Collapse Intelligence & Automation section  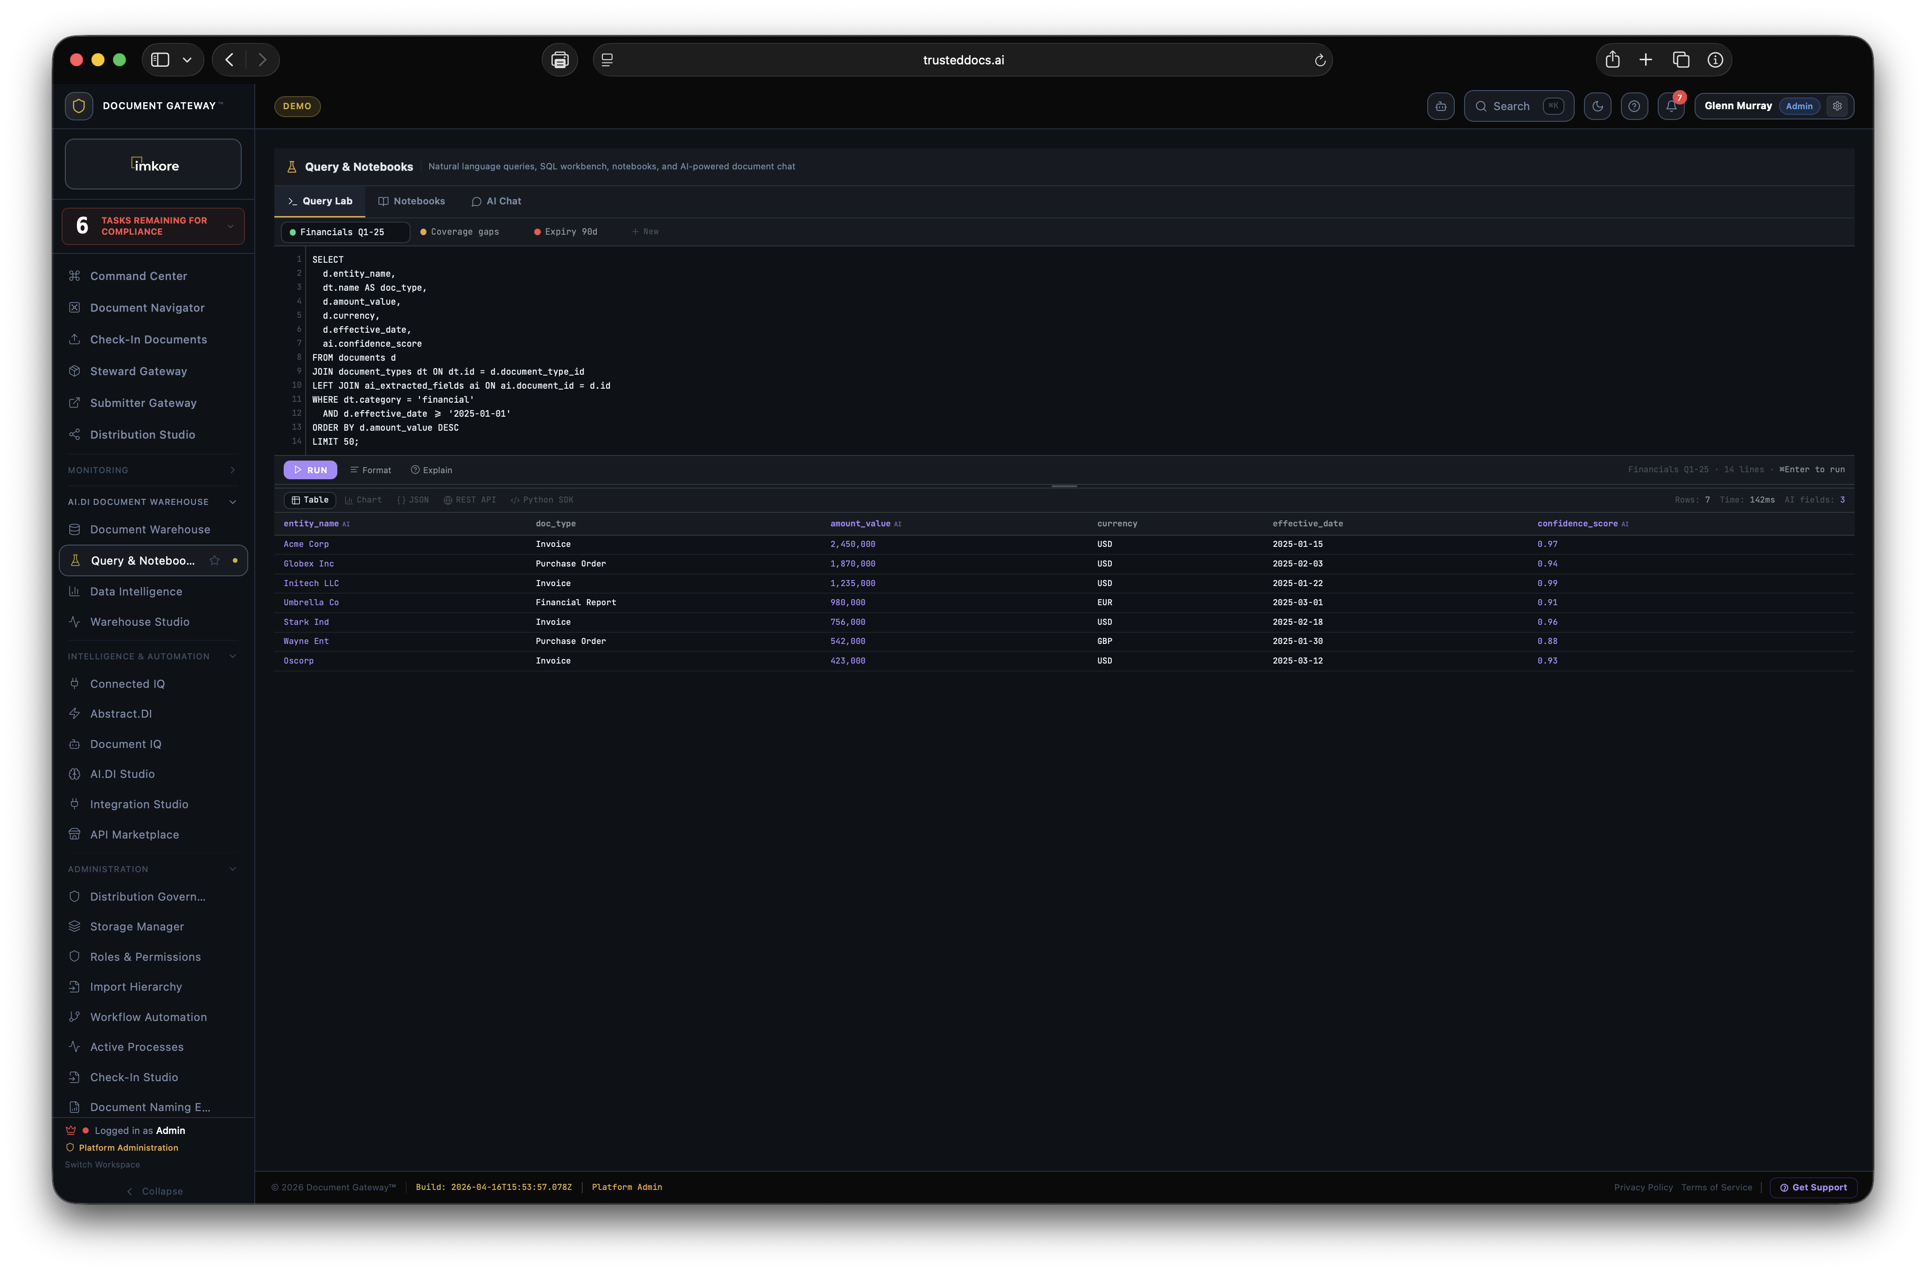(x=153, y=656)
